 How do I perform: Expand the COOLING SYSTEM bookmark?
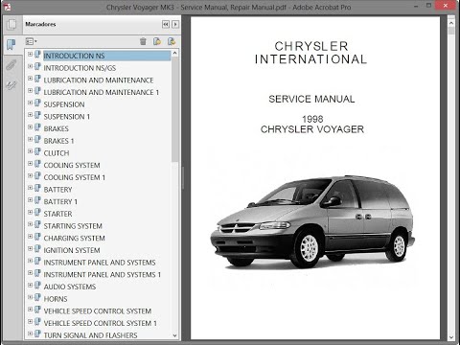pos(30,164)
